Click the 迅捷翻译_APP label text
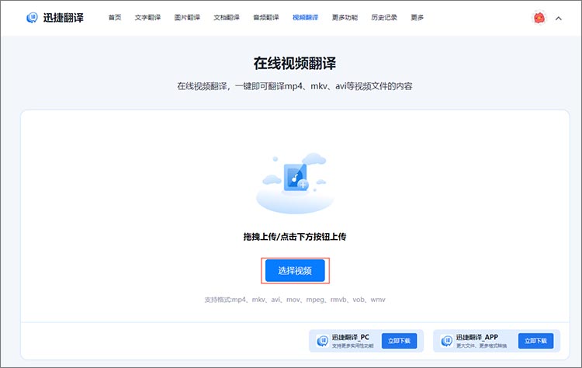The width and height of the screenshot is (582, 368). point(477,337)
